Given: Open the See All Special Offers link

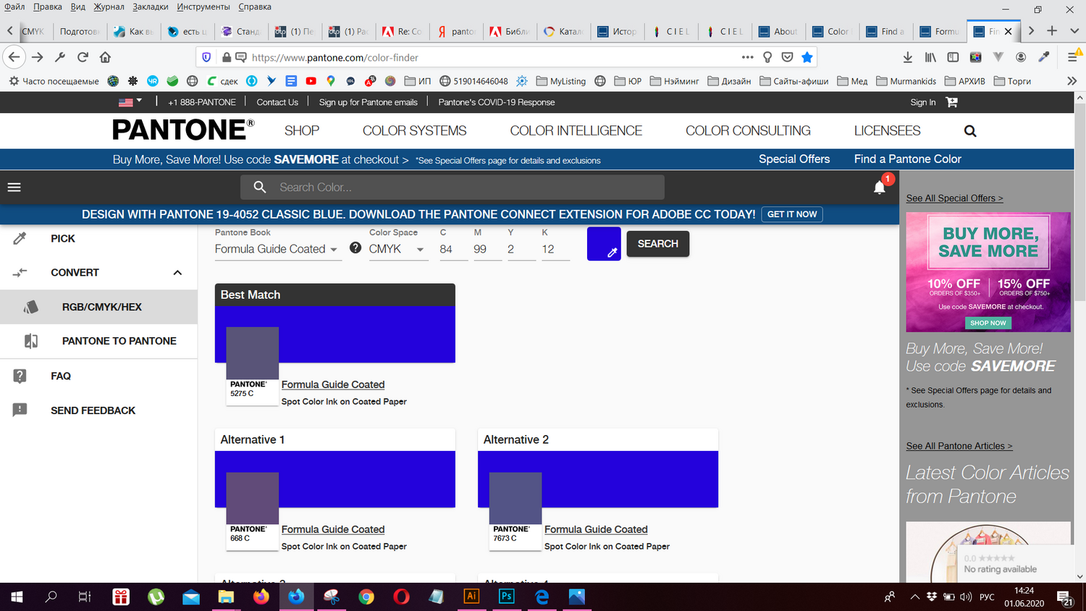Looking at the screenshot, I should 954,198.
